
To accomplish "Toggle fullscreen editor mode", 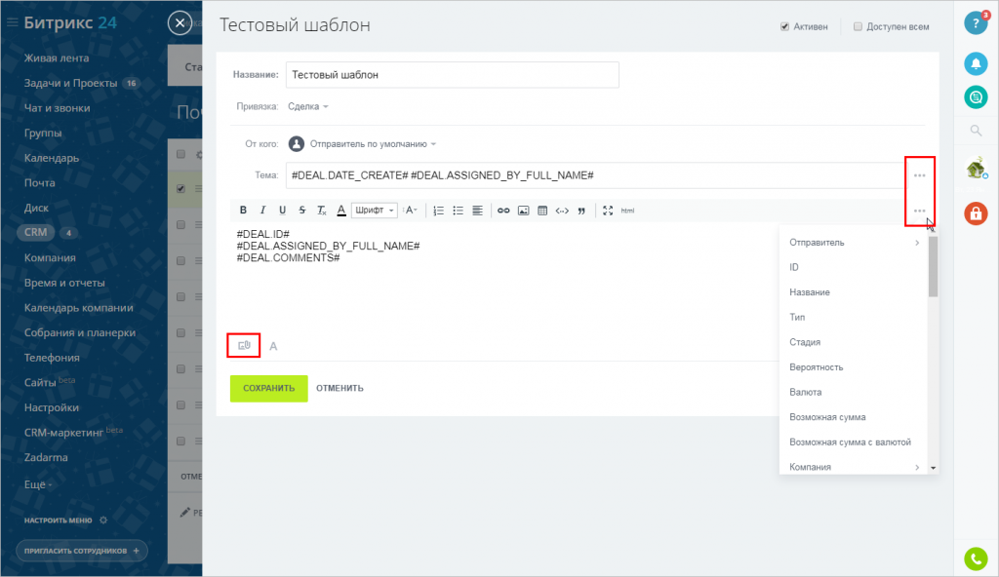I will pos(608,211).
